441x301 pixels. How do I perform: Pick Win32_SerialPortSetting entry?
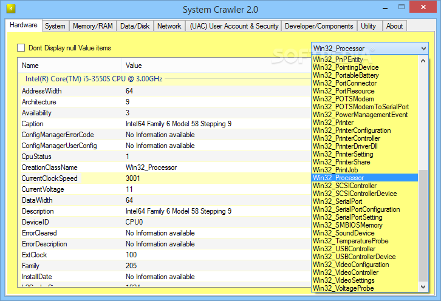365,217
